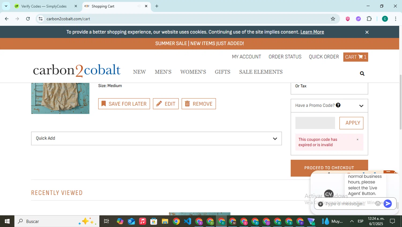Viewport: 402px width, 227px height.
Task: Open Outlook from taskbar
Action: pyautogui.click(x=131, y=221)
